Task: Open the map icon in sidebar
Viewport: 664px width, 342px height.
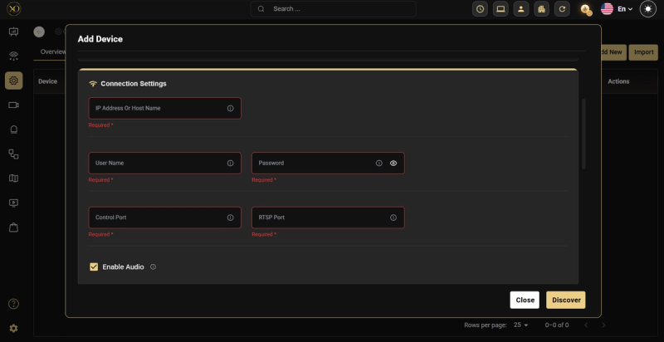Action: tap(13, 178)
